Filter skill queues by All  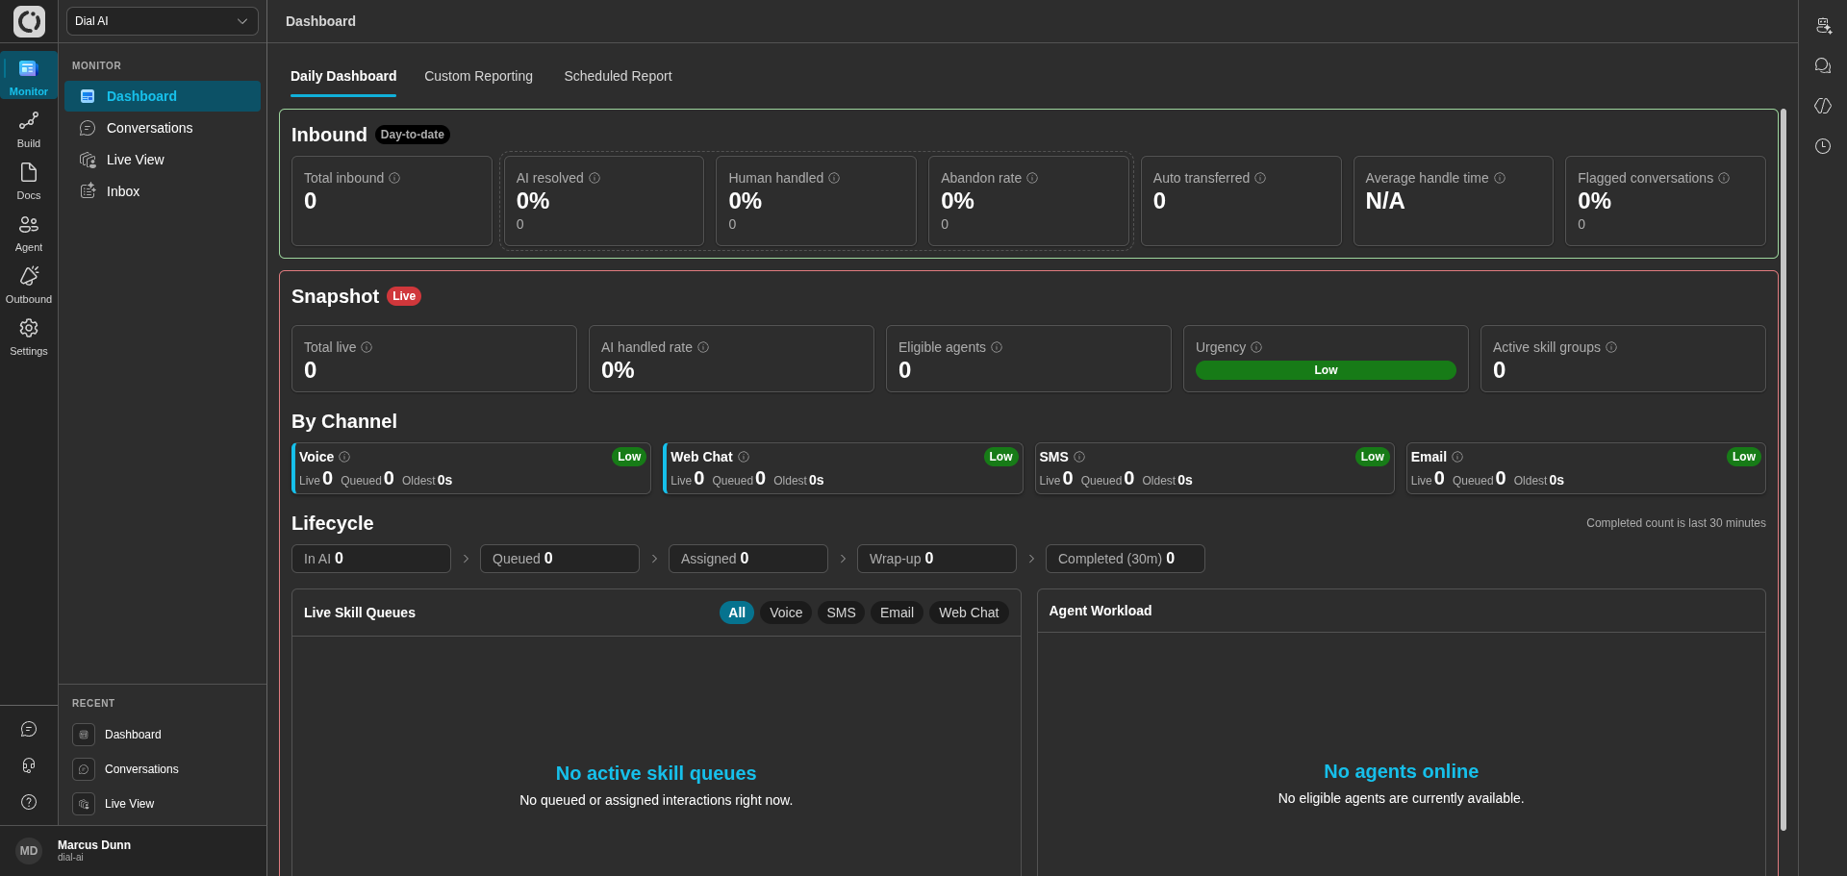737,613
